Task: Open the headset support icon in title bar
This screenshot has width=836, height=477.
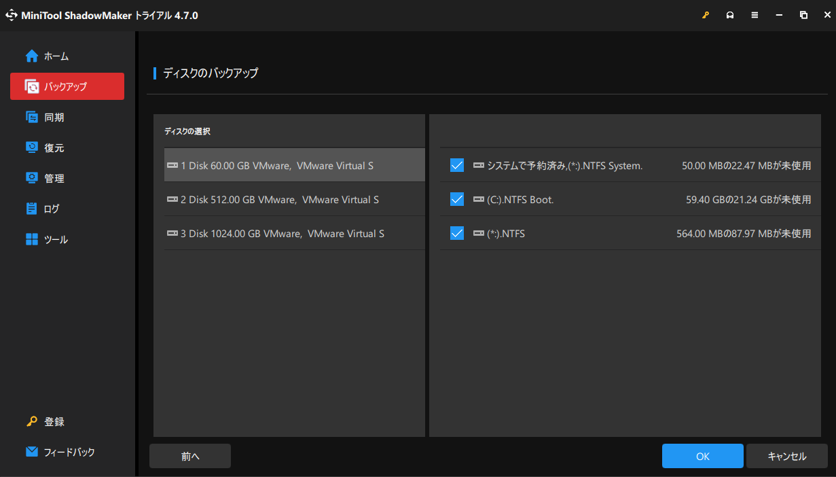Action: [730, 15]
